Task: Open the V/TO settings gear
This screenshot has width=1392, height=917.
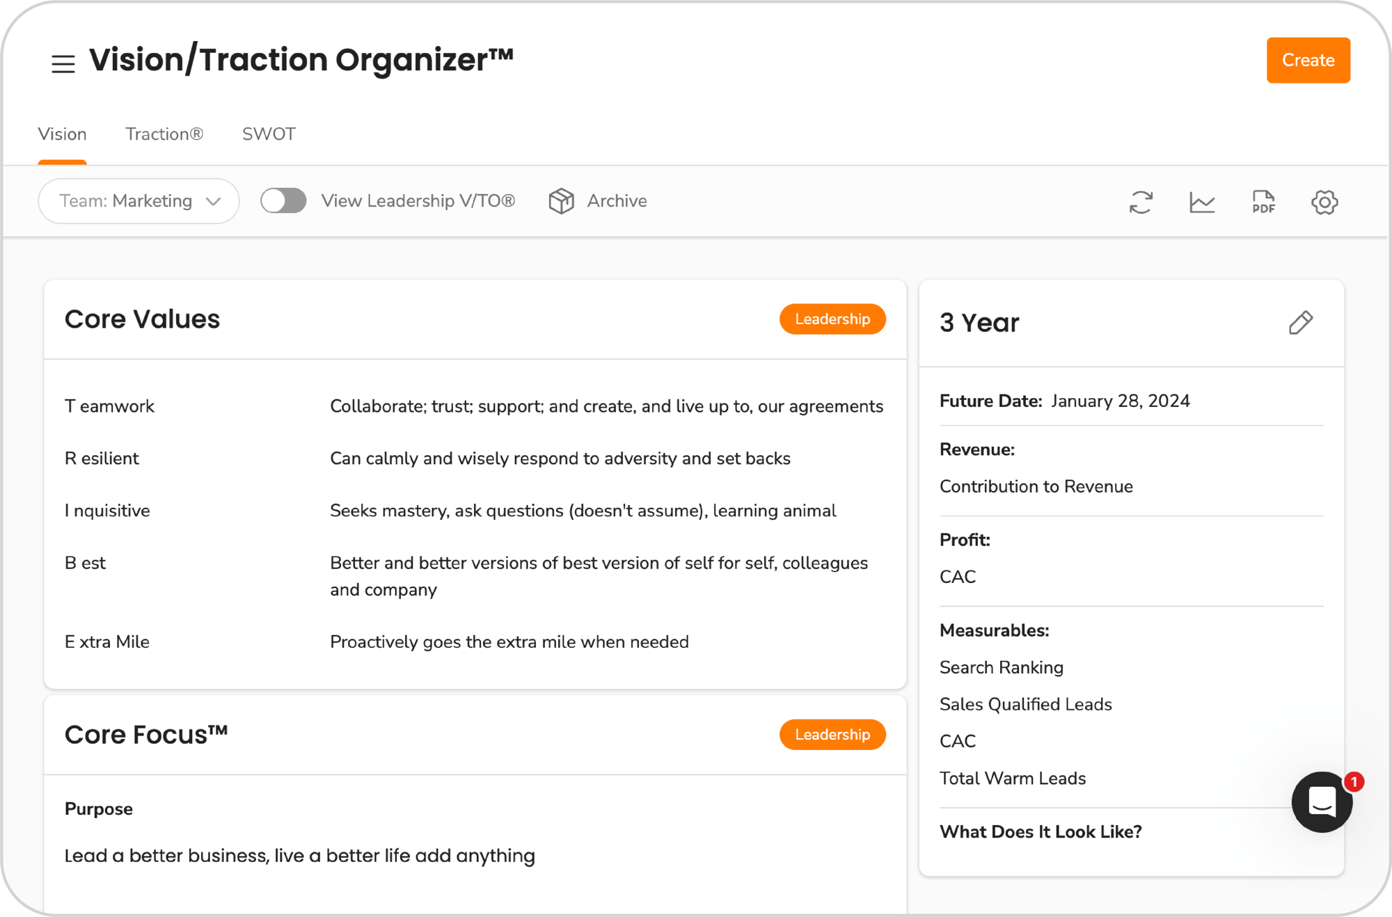Action: [1325, 202]
